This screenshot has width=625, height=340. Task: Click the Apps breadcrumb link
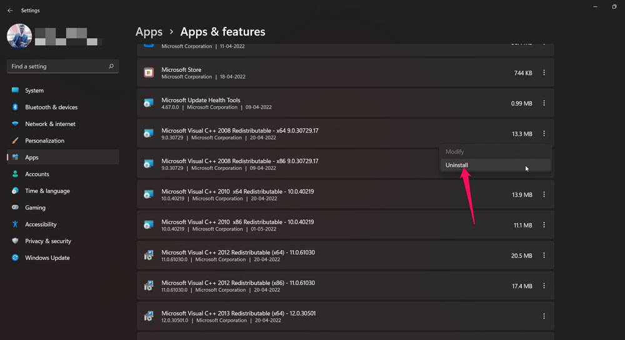(149, 32)
